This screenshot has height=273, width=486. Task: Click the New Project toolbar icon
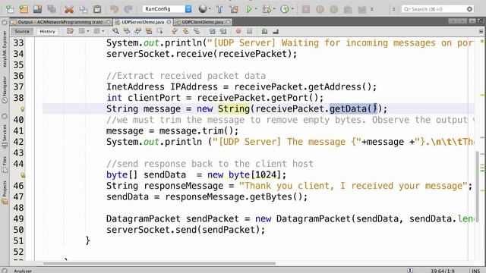24,9
